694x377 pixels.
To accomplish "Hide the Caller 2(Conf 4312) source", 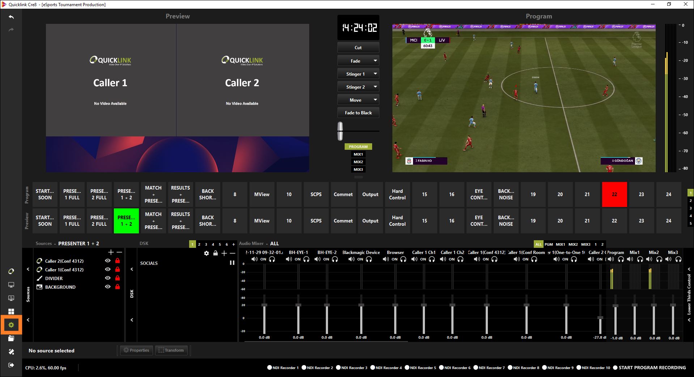I will pyautogui.click(x=108, y=261).
